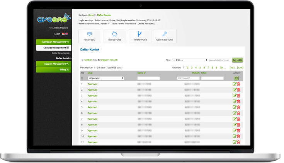Switch language with English flag
Viewport: 284px width, 163px height.
coord(67,34)
